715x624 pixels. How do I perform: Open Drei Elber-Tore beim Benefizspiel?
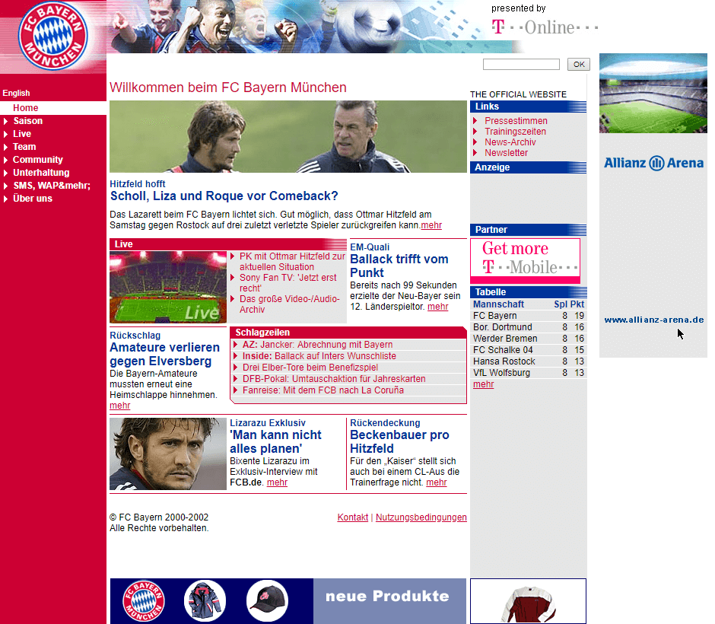[x=310, y=368]
